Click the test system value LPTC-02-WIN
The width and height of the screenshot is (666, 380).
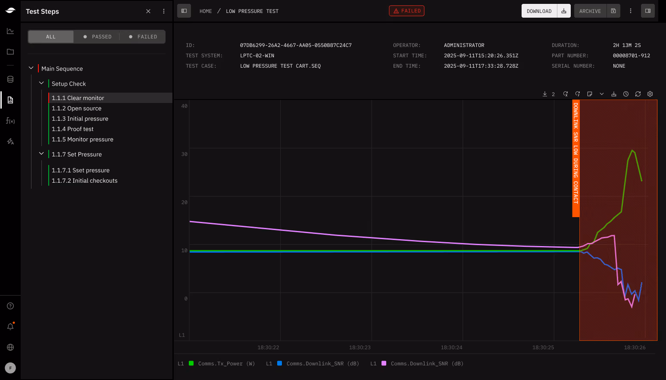[257, 56]
